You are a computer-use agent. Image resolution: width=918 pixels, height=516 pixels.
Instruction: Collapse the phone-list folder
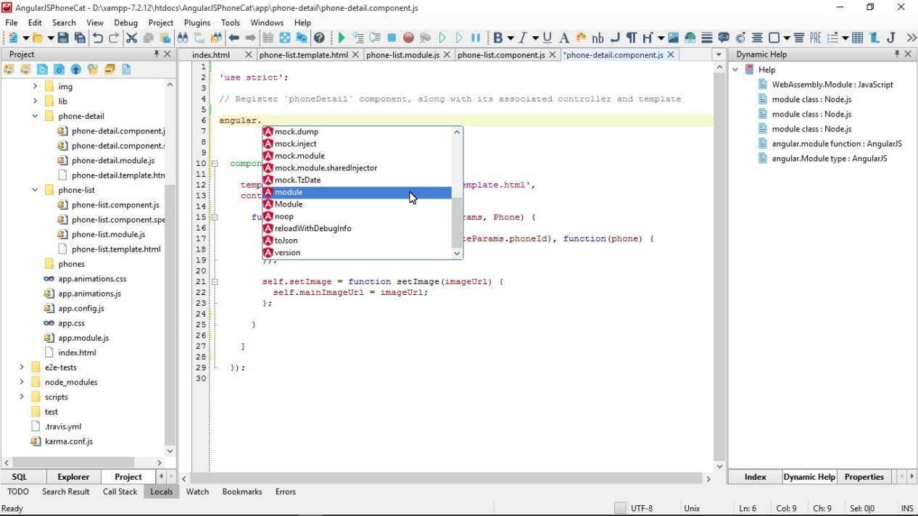point(35,190)
